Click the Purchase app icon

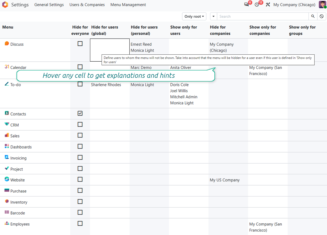tap(7, 190)
